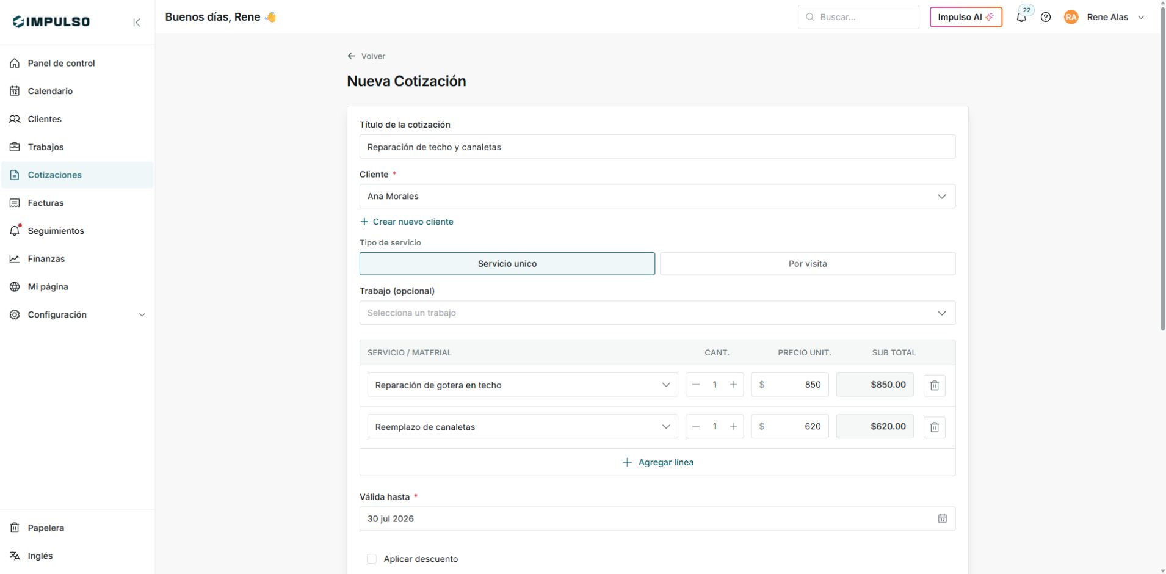
Task: Click the Panel de control home icon
Action: [x=15, y=63]
